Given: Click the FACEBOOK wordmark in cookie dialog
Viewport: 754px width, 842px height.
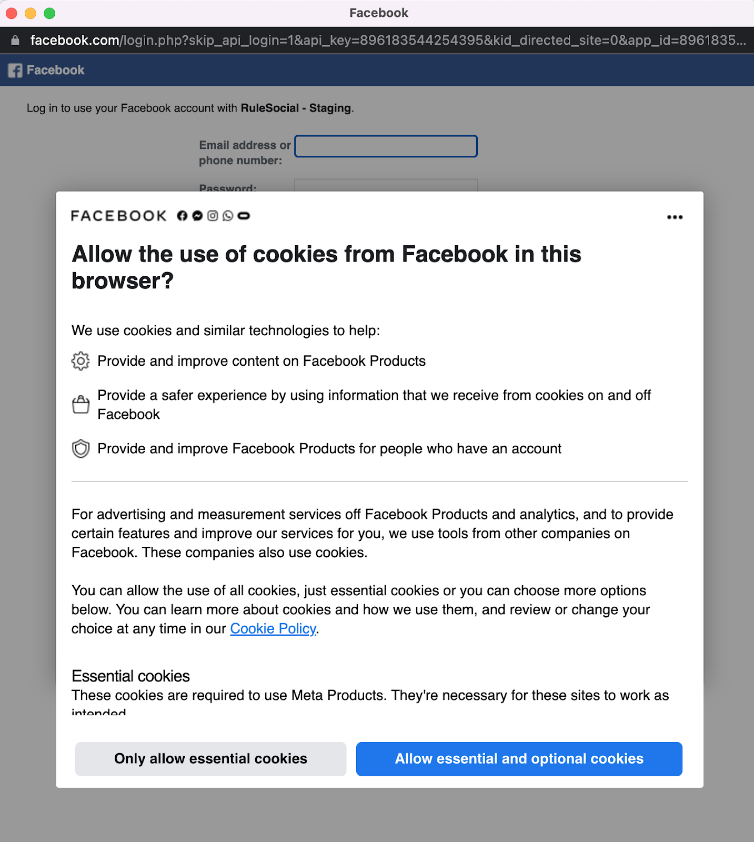Looking at the screenshot, I should click(119, 216).
